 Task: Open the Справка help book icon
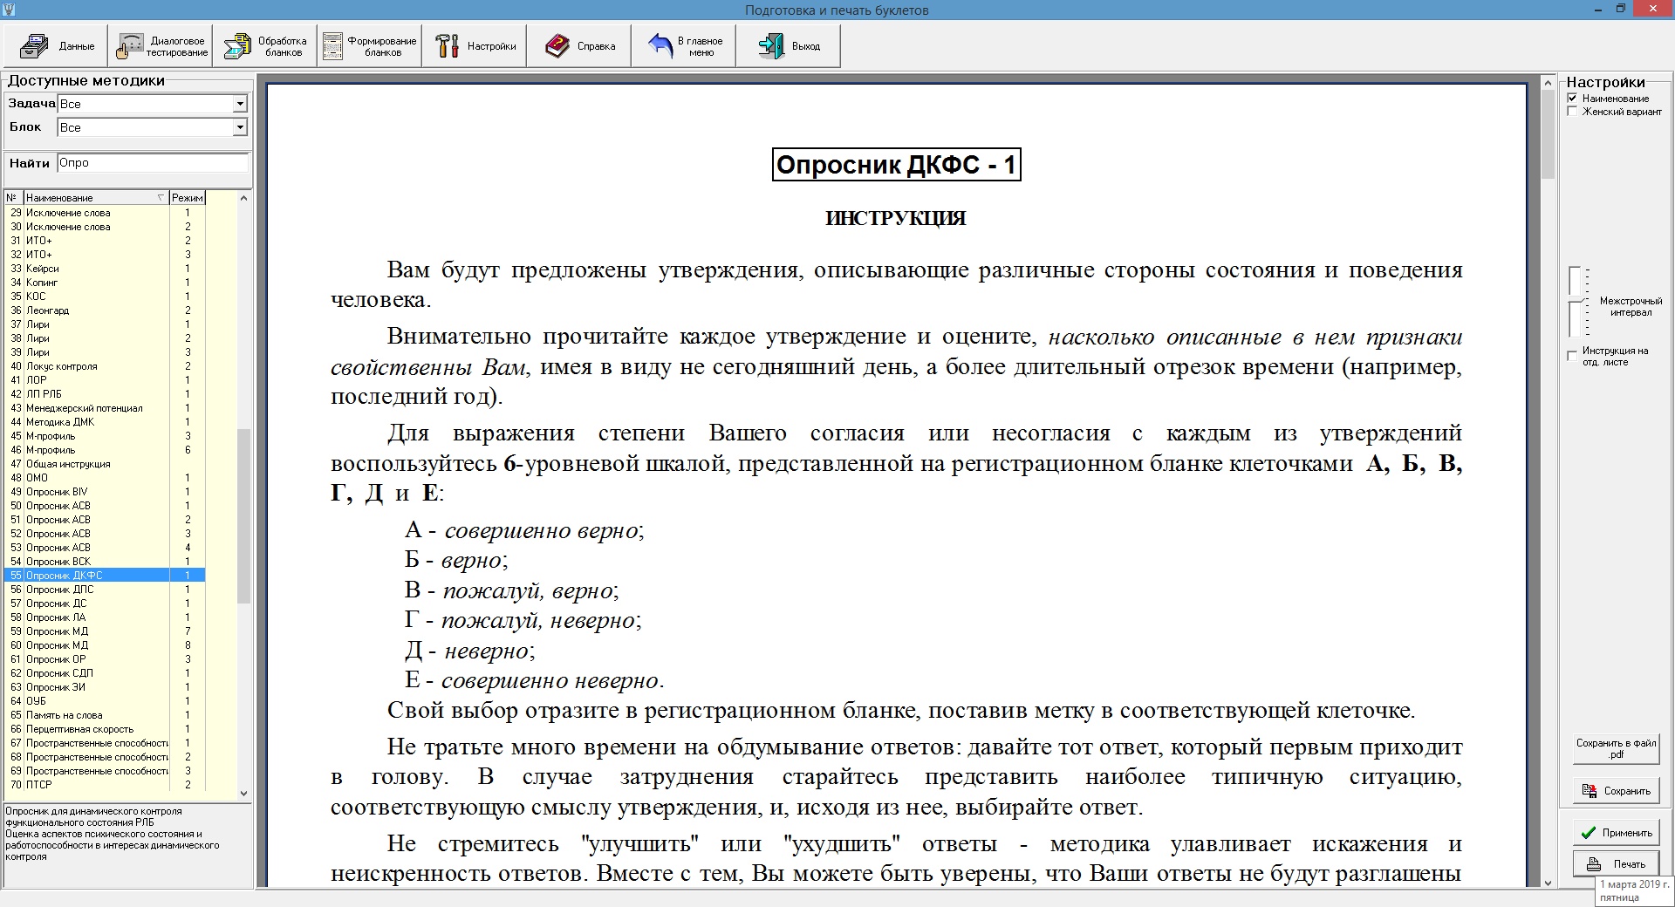click(x=557, y=46)
